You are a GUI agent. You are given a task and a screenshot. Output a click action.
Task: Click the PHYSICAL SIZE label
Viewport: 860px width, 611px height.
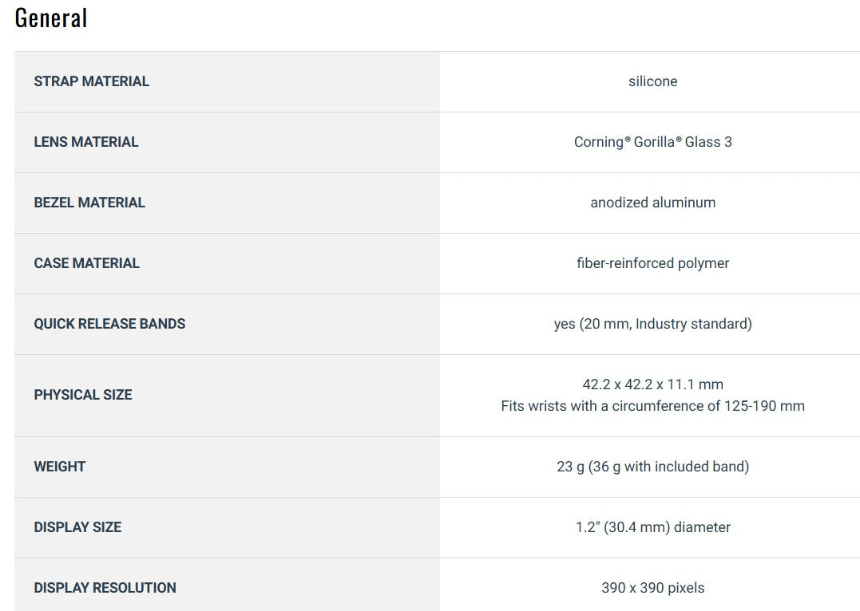pyautogui.click(x=83, y=395)
